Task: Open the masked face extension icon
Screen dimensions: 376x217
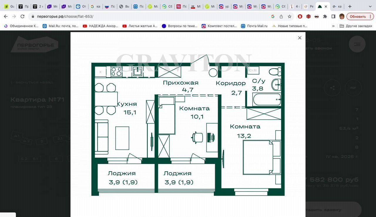Action: (317, 16)
